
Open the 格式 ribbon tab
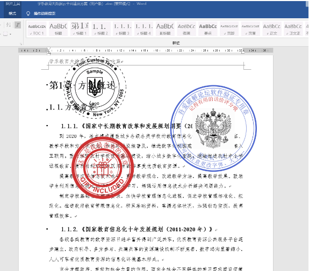(x=12, y=13)
